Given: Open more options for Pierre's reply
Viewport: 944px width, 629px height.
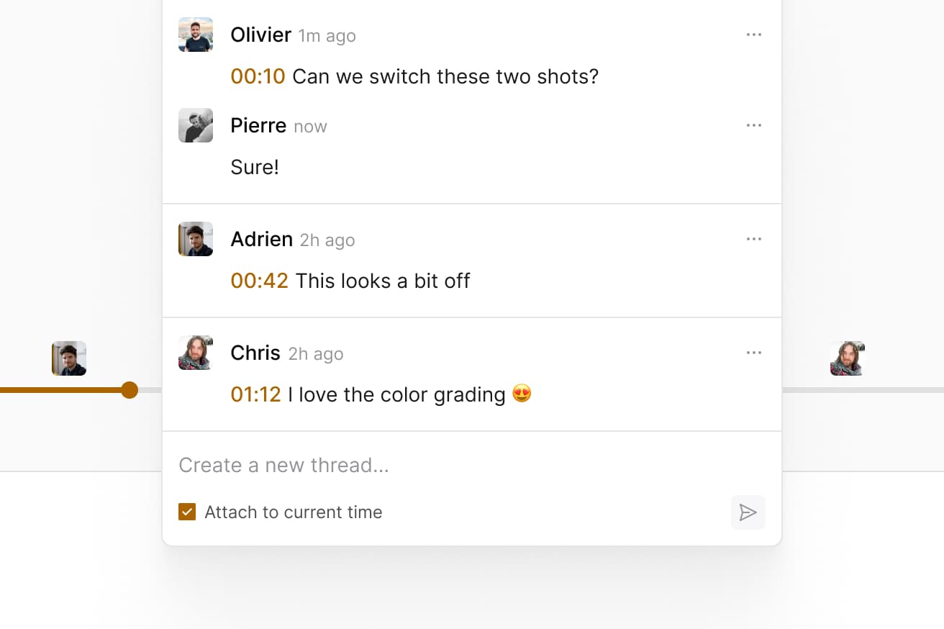Looking at the screenshot, I should point(753,125).
